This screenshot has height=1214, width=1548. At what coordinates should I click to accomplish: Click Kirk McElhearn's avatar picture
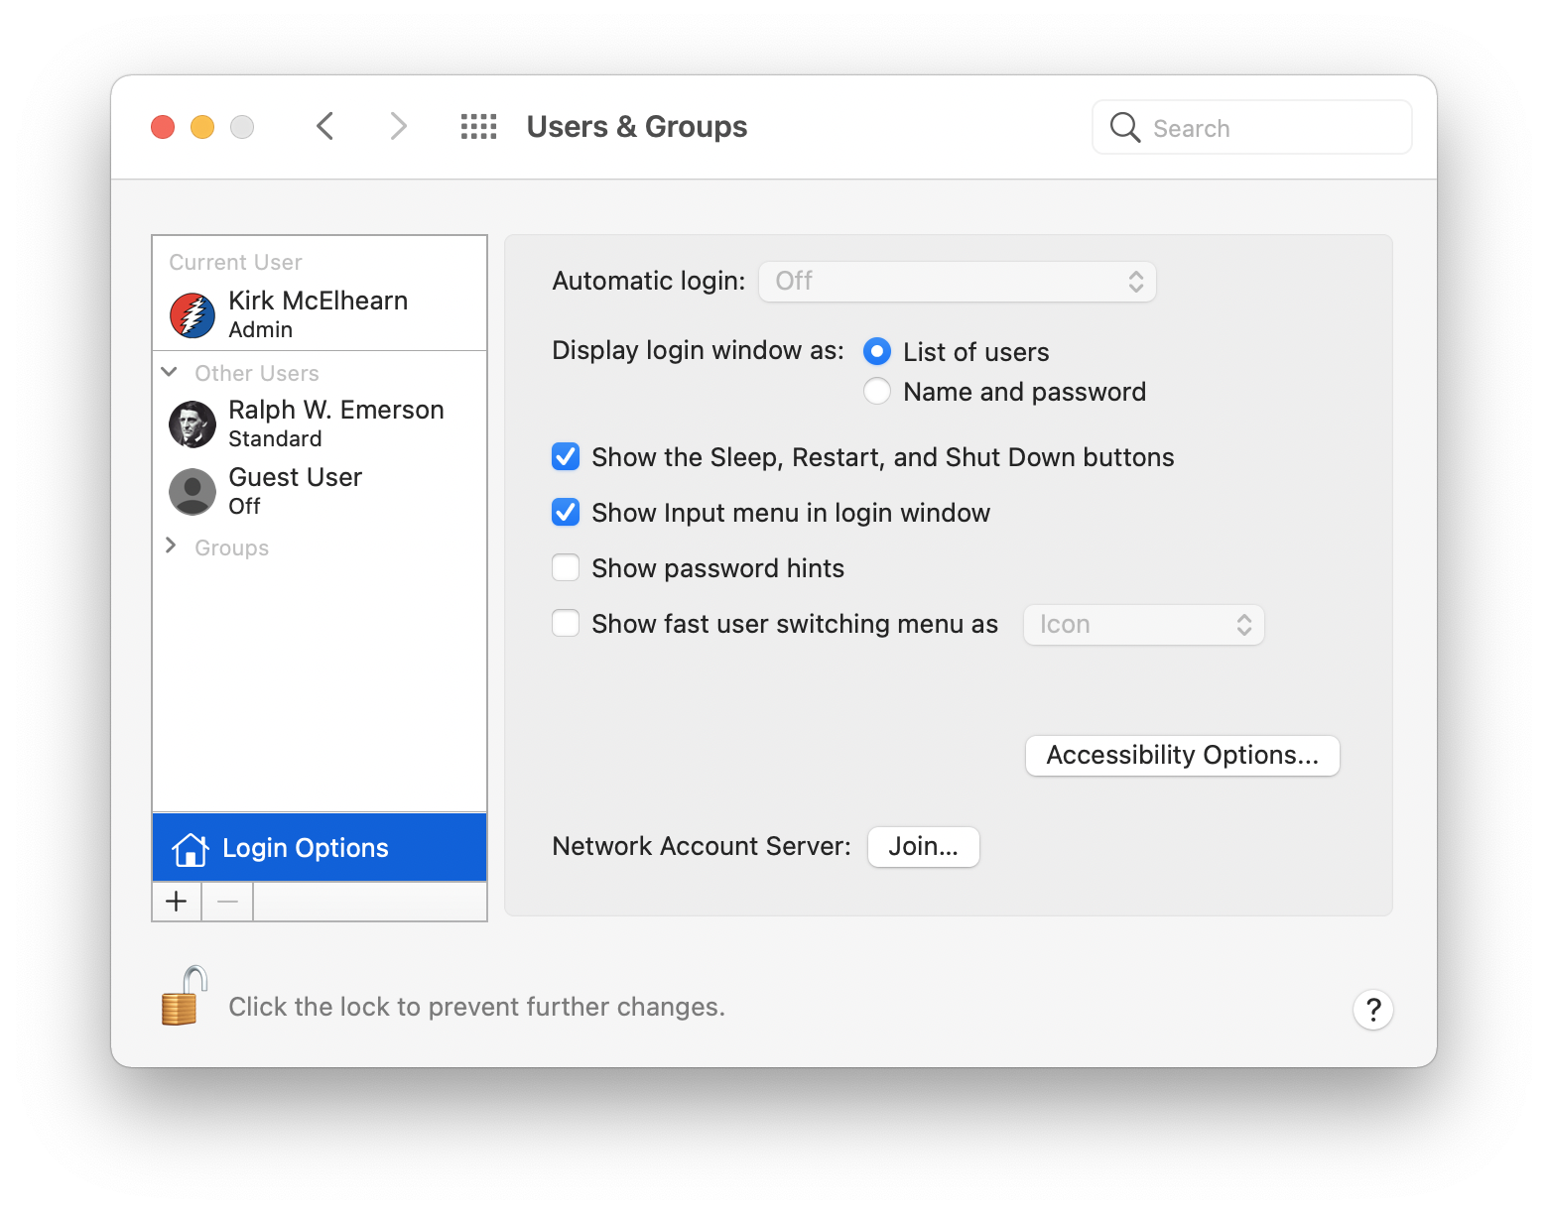point(193,315)
